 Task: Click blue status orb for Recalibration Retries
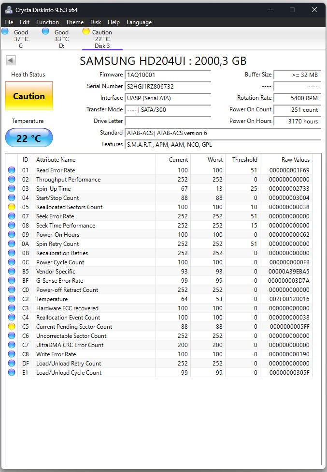coord(12,253)
